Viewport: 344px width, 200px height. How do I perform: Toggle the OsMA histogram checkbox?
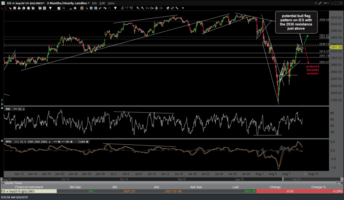click(x=87, y=142)
